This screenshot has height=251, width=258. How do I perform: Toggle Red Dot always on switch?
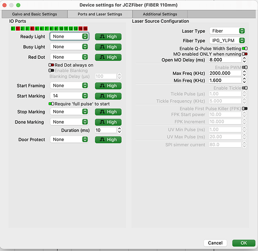pyautogui.click(x=51, y=65)
